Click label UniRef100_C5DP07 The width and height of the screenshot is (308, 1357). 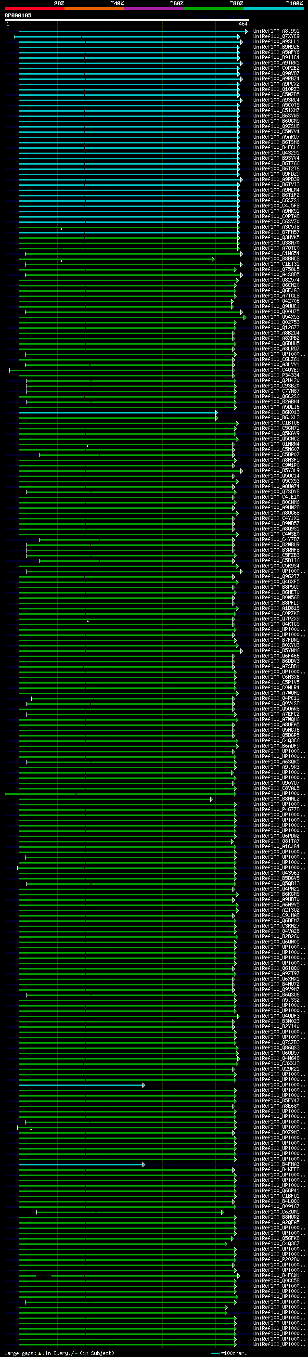tap(276, 454)
